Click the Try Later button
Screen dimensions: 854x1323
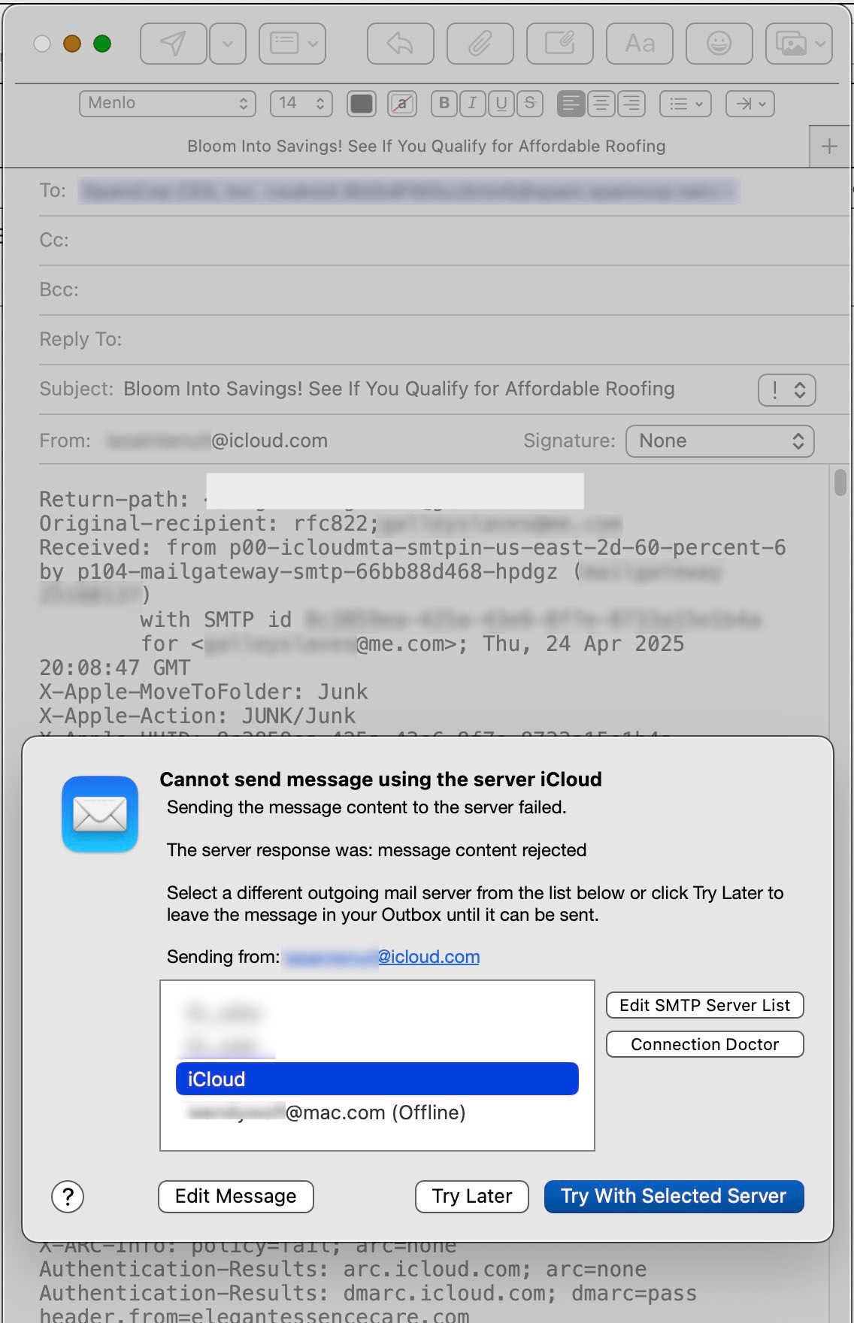tap(472, 1196)
